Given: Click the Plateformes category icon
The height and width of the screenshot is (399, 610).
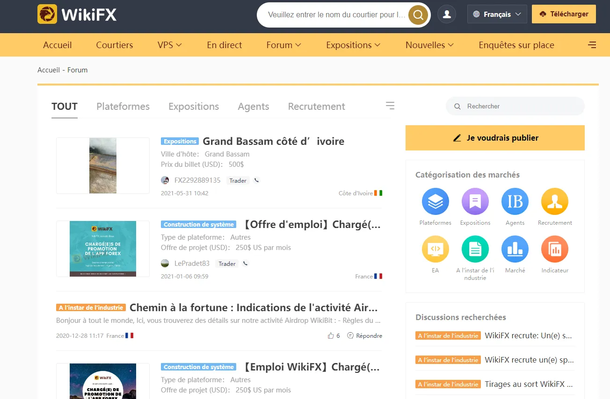Looking at the screenshot, I should (x=436, y=201).
